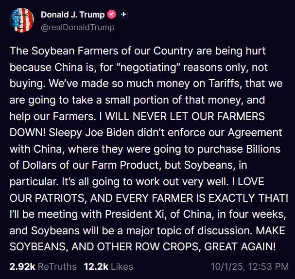The image size is (295, 279).
Task: Click the plus badge icon beside name
Action: pyautogui.click(x=124, y=15)
